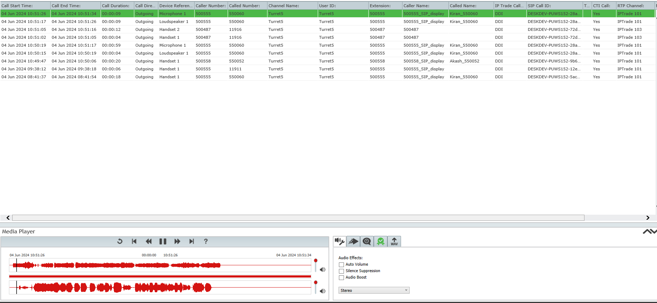Restart playback with the replay icon

click(x=120, y=241)
